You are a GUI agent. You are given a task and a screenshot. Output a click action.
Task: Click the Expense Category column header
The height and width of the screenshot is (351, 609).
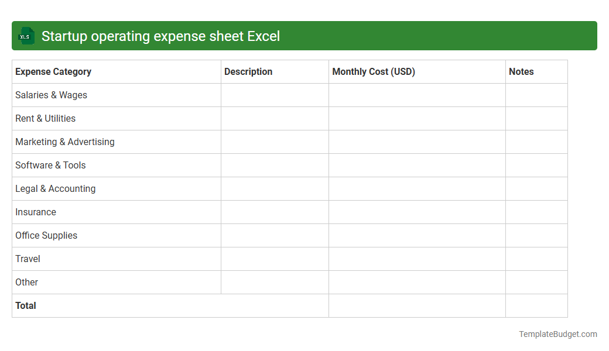point(53,71)
